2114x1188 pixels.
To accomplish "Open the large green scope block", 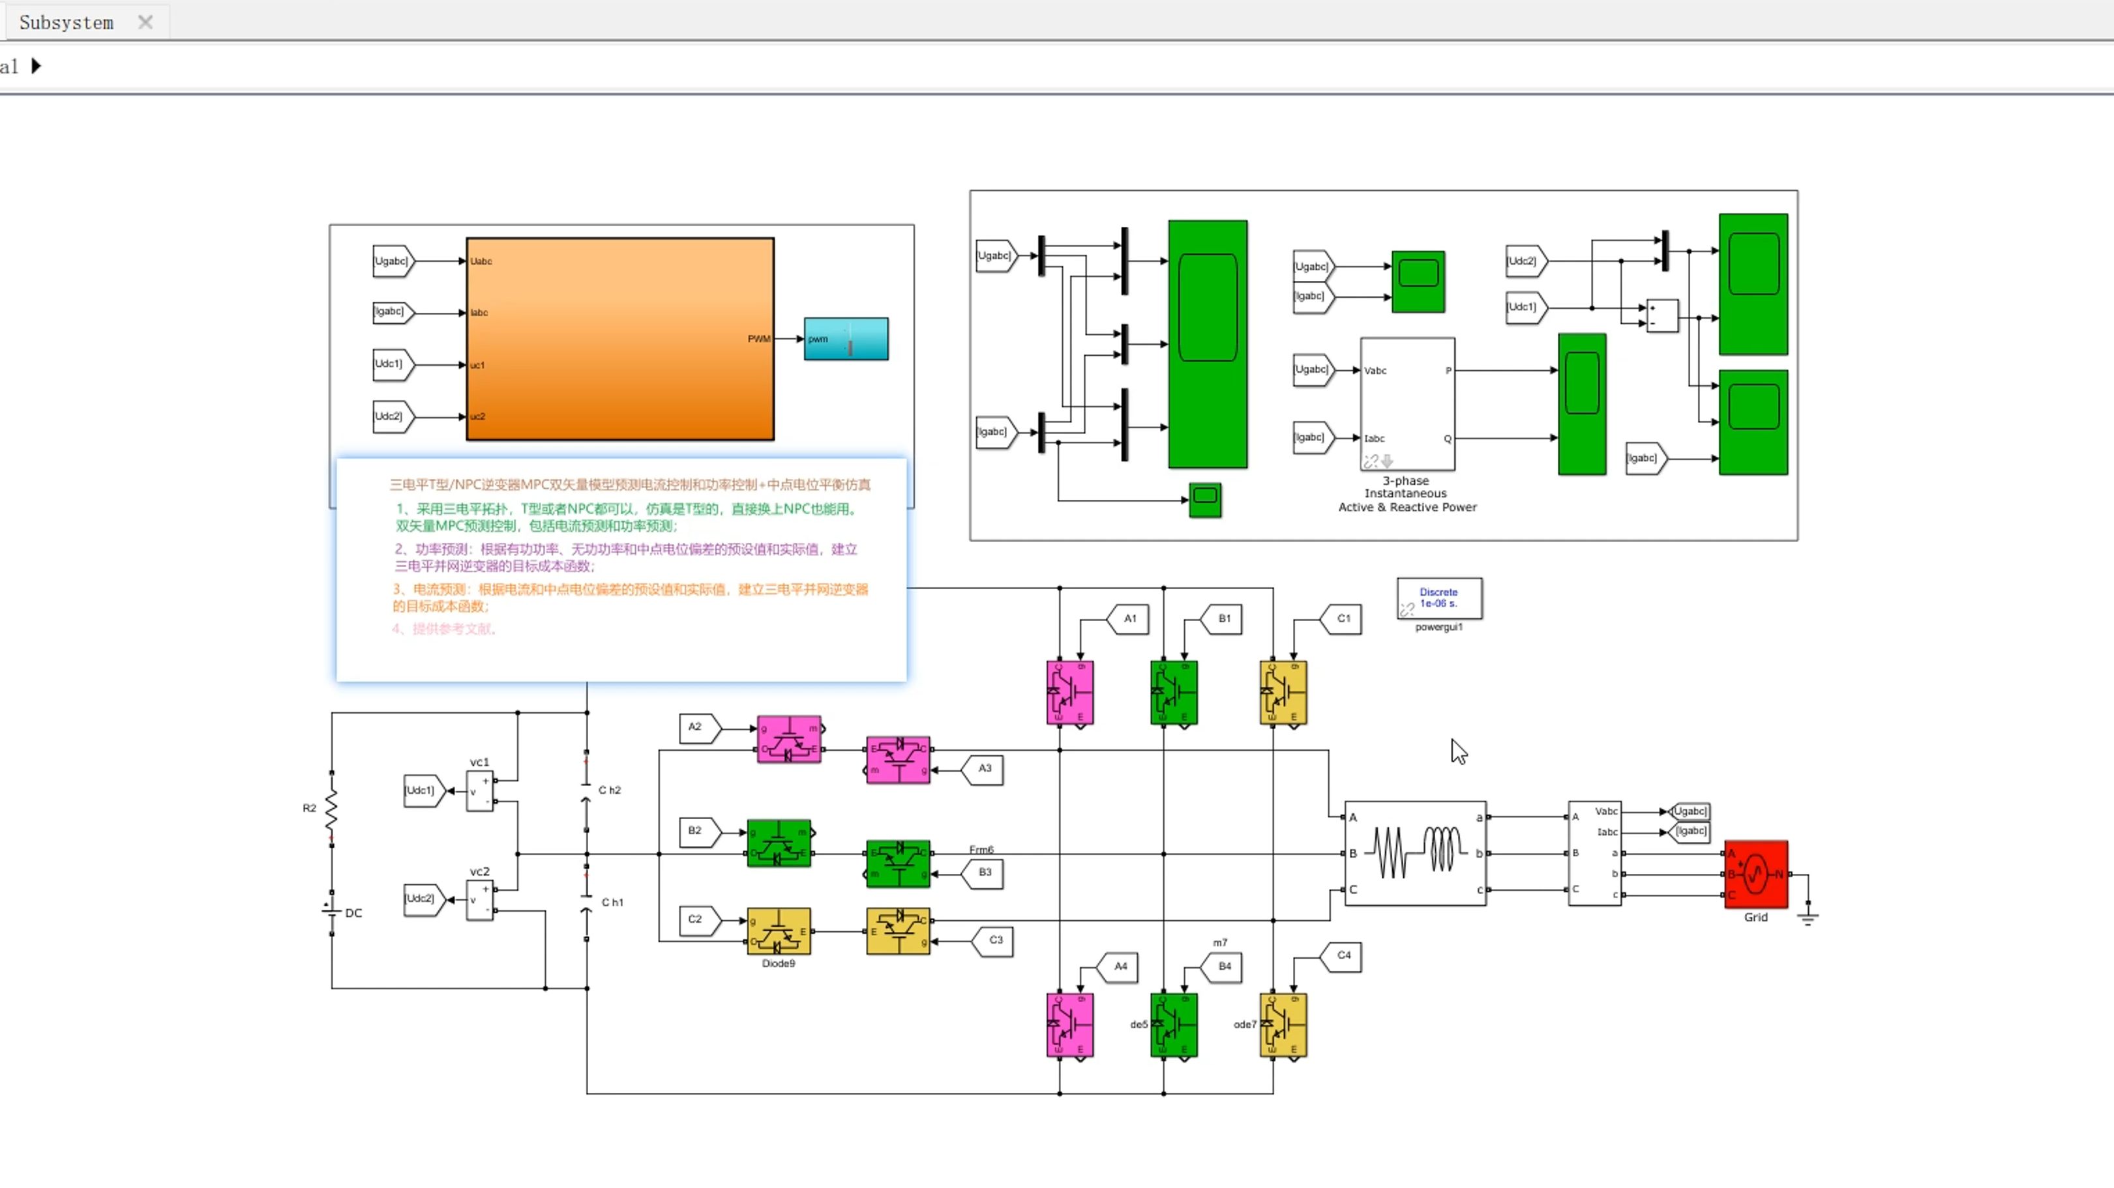I will click(x=1207, y=343).
